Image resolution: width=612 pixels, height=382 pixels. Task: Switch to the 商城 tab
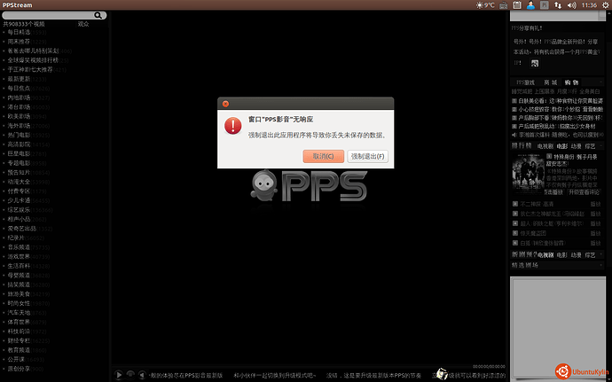[x=551, y=82]
